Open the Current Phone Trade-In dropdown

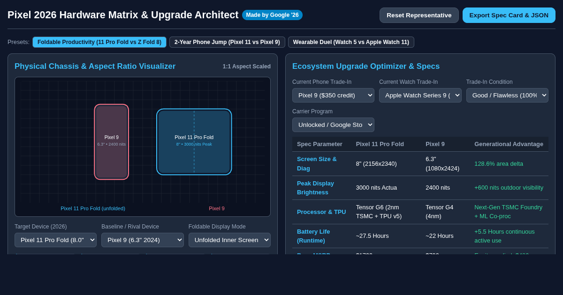click(x=333, y=95)
